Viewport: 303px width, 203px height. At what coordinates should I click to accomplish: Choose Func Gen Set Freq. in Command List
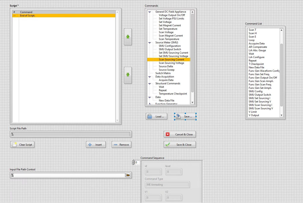pyautogui.click(x=259, y=74)
